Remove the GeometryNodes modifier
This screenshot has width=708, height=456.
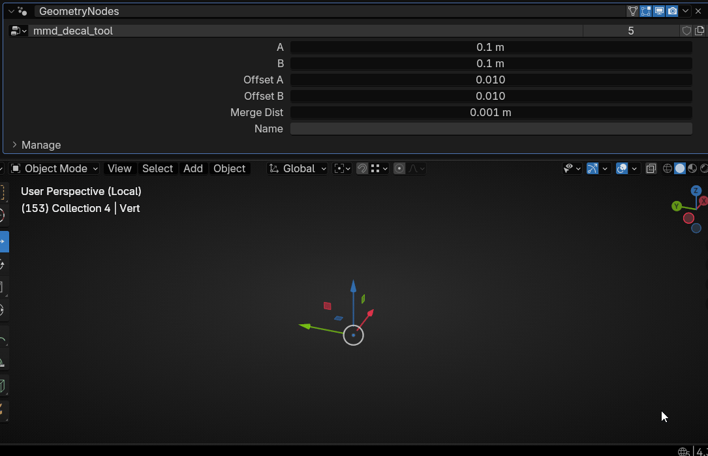[x=698, y=11]
